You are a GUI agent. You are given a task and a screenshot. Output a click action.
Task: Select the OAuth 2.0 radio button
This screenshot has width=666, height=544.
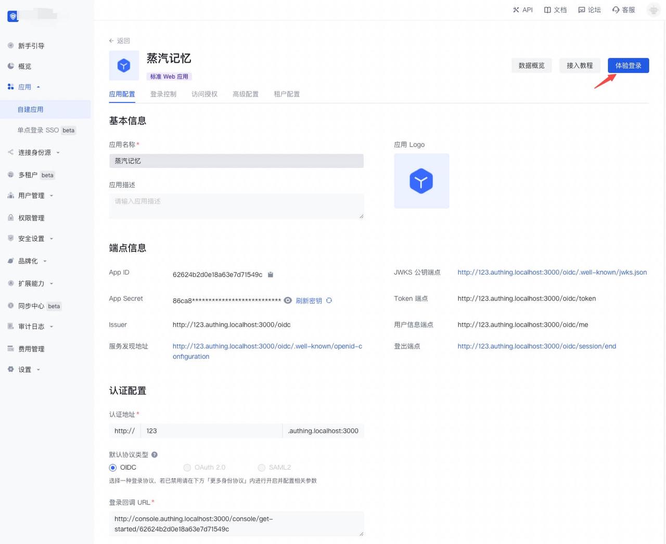coord(187,468)
